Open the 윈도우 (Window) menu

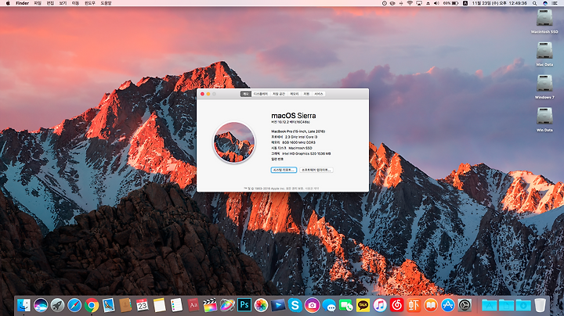[90, 3]
